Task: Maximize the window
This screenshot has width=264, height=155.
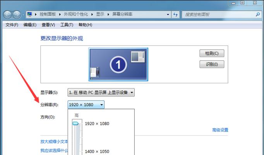Action: coord(242,3)
